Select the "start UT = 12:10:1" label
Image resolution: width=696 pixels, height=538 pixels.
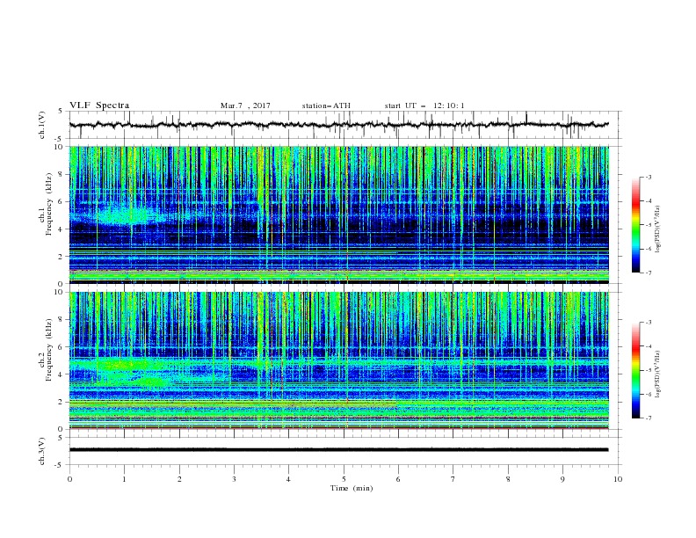coord(424,105)
